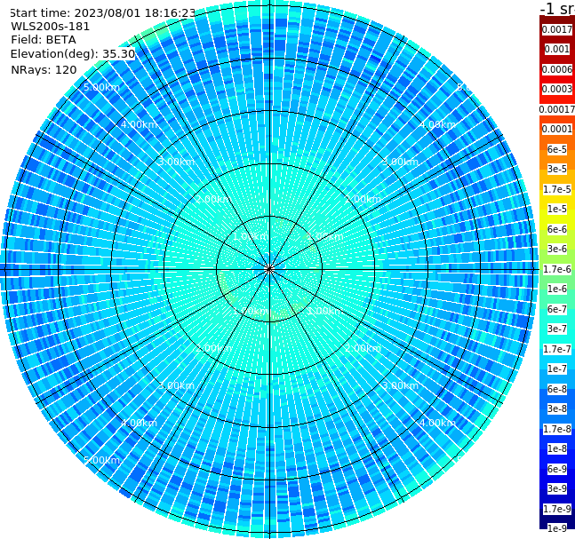Select the "3e-9" colorbar value
The image size is (575, 539).
557,488
